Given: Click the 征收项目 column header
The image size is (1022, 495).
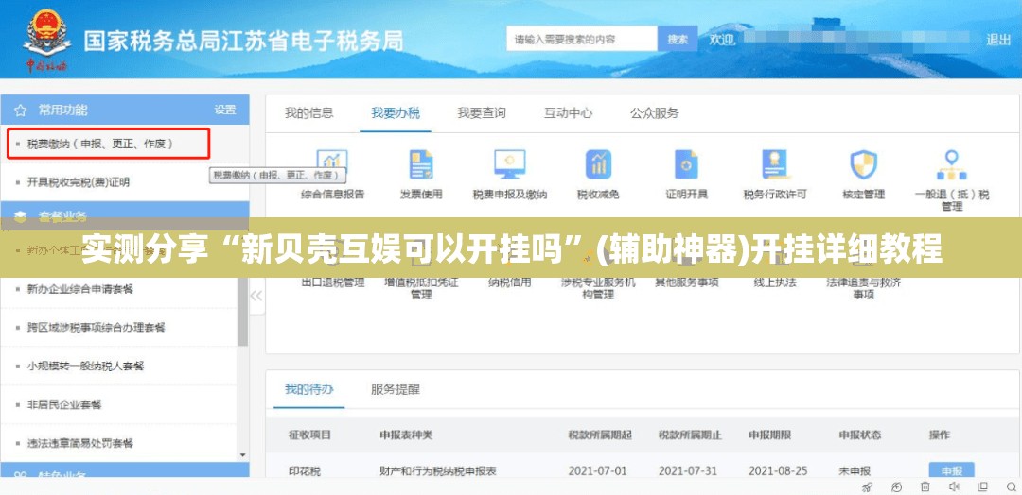Looking at the screenshot, I should [309, 435].
